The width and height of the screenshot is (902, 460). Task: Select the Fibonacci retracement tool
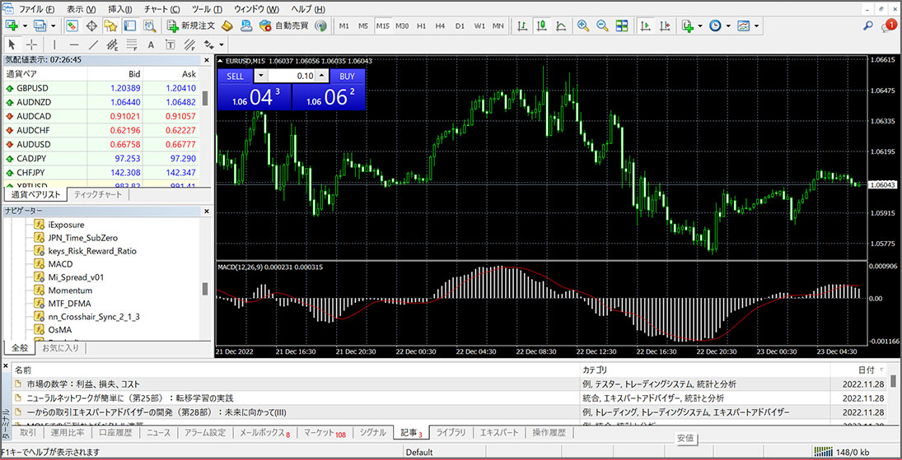pyautogui.click(x=132, y=44)
